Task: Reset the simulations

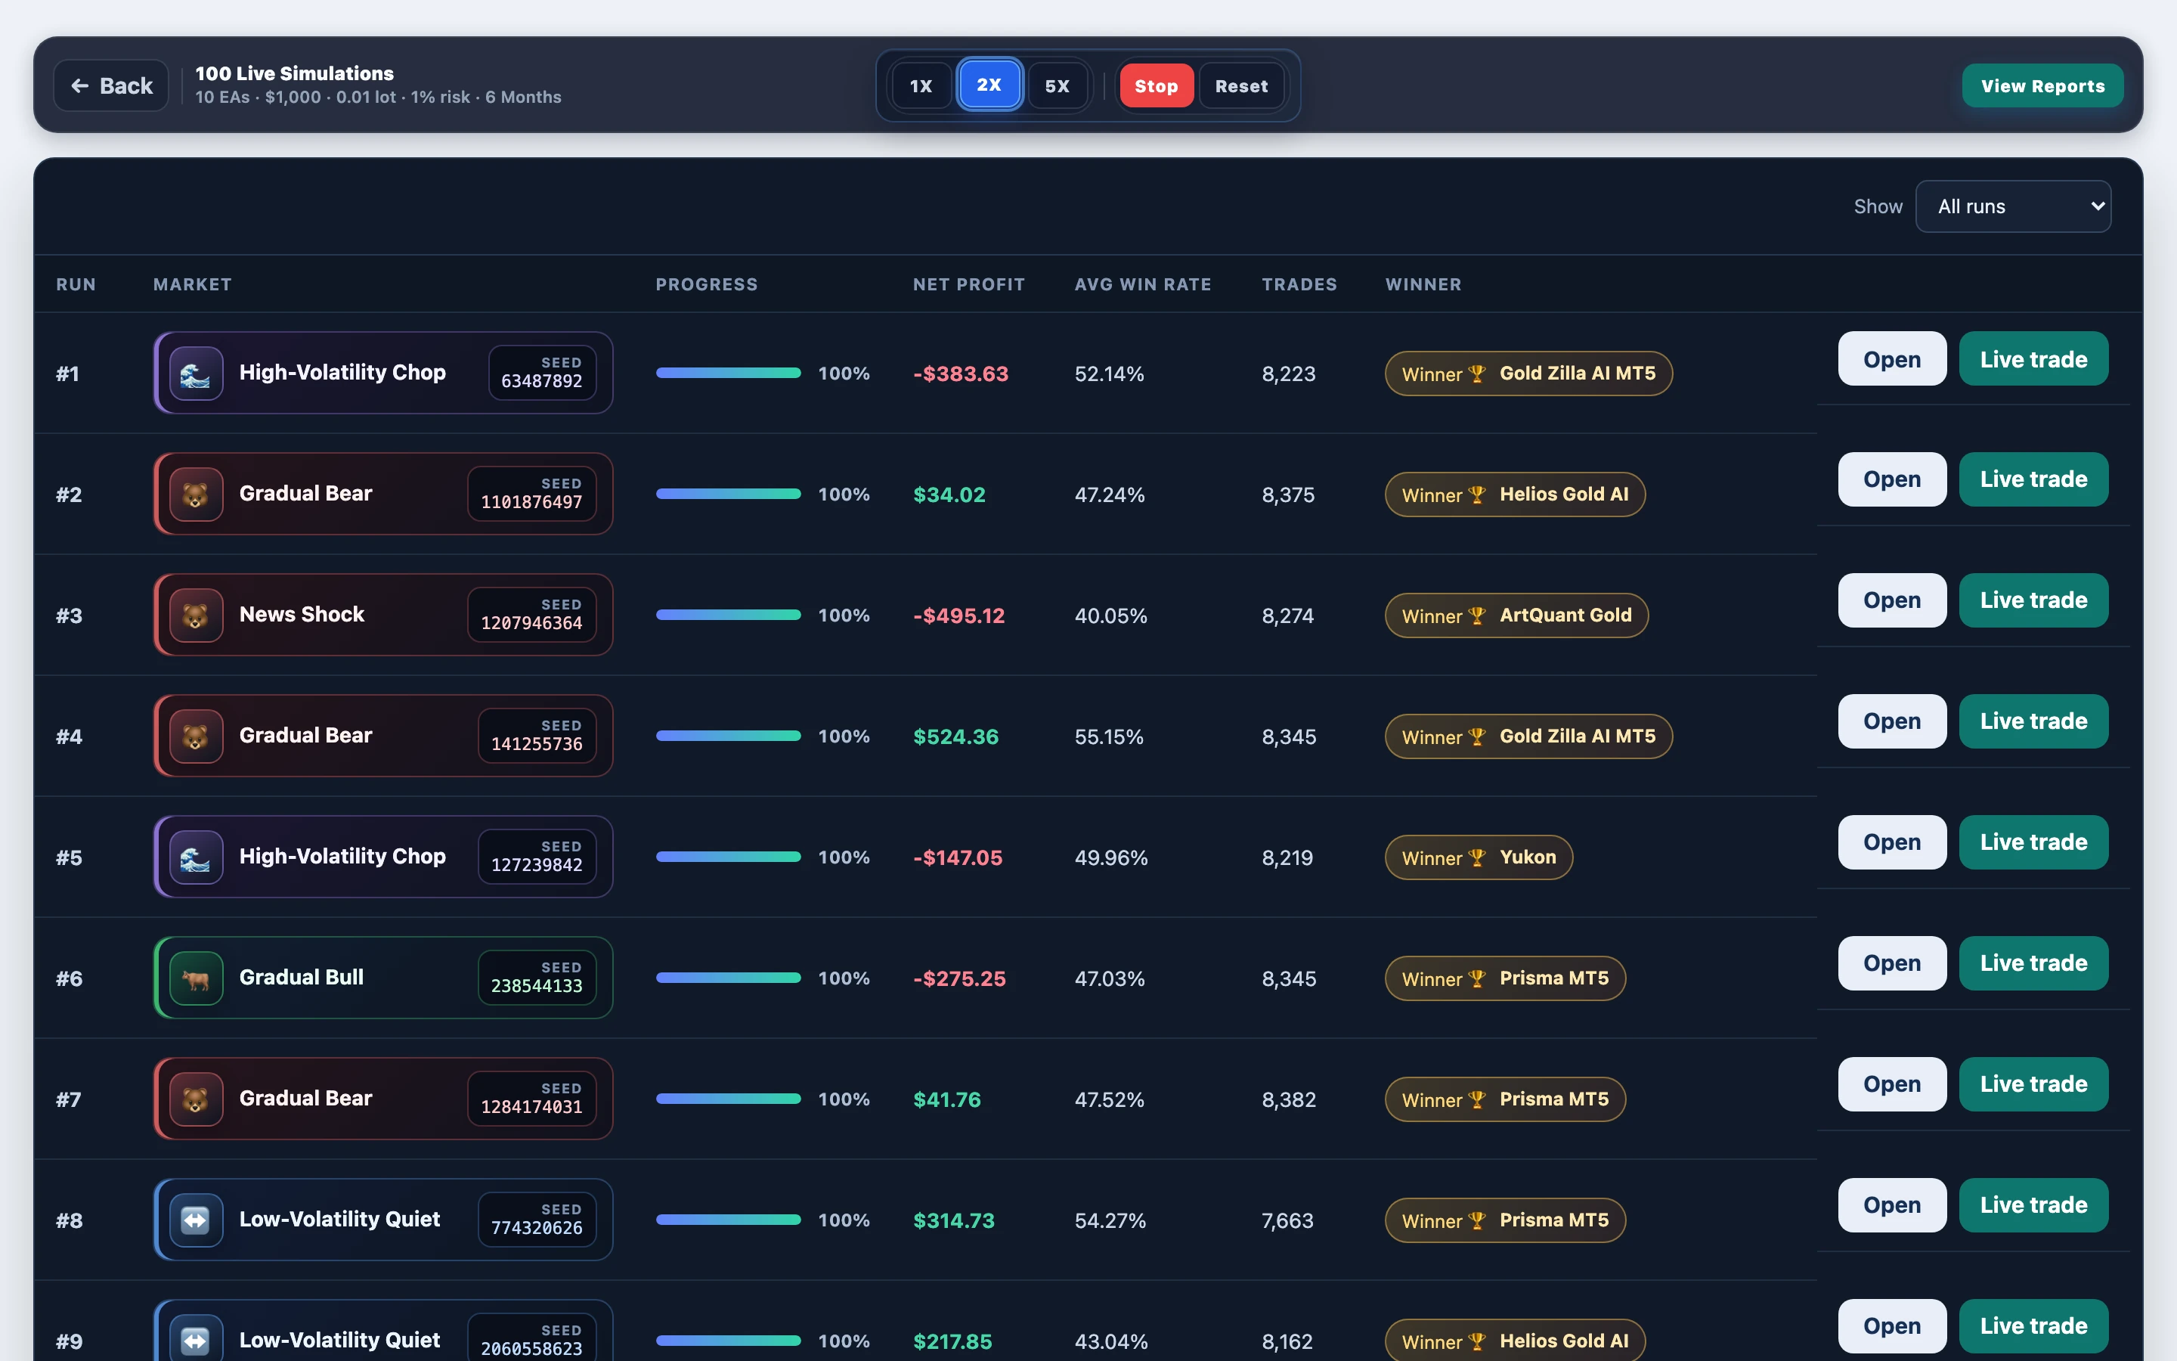Action: [1241, 85]
